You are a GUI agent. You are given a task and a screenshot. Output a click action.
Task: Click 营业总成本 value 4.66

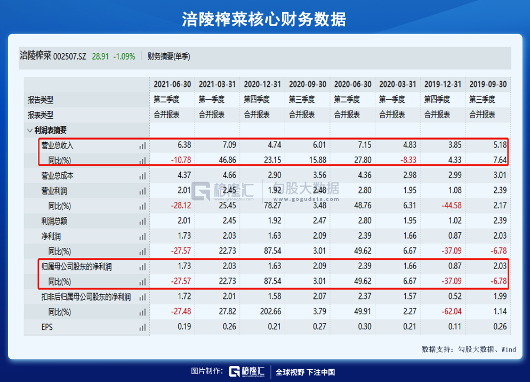[229, 175]
